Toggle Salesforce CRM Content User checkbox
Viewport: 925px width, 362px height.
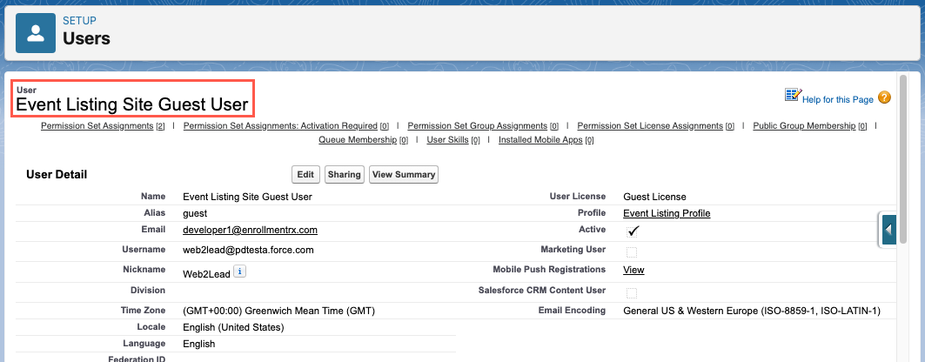[x=632, y=292]
